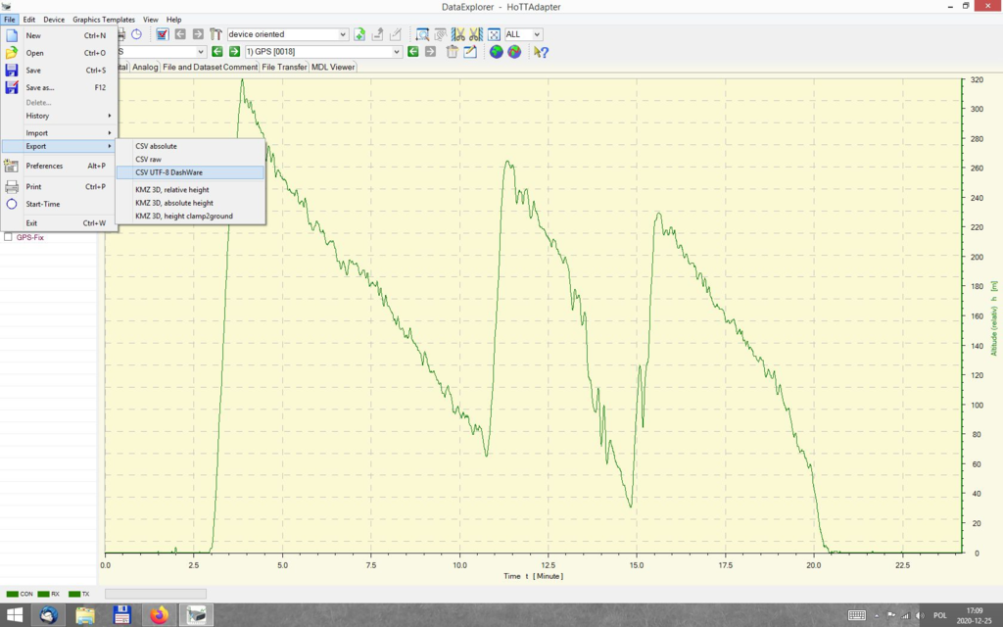
Task: Switch to the MDL Viewer tab
Action: [333, 68]
